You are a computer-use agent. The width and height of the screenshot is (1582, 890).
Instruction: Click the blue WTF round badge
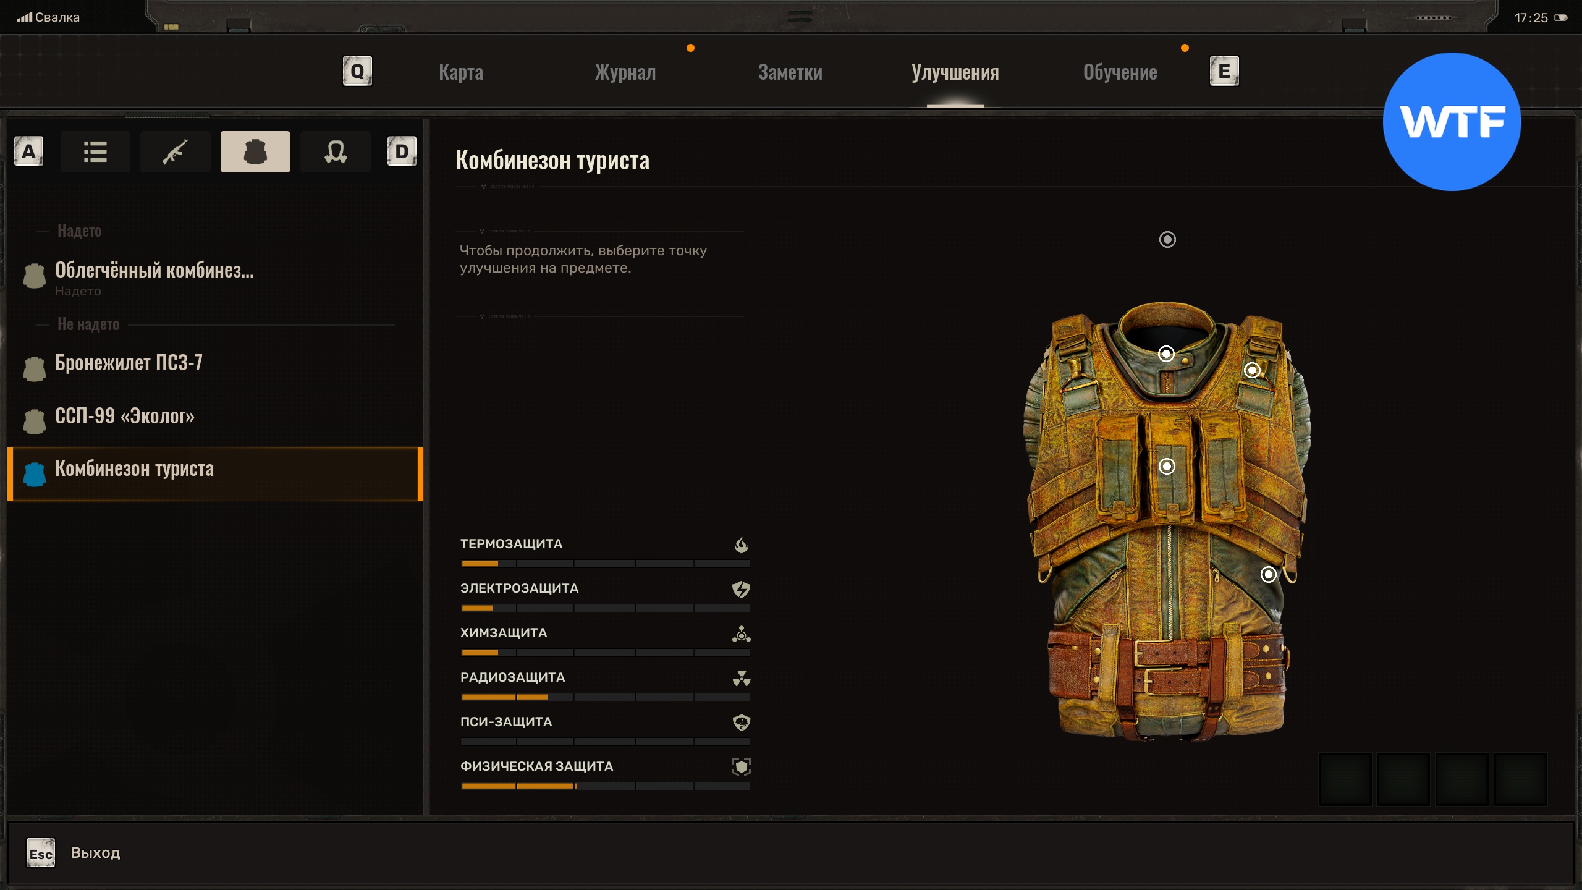(x=1452, y=122)
